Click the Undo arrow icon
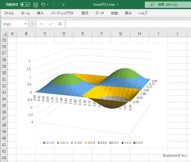This screenshot has width=191, height=162. tap(43, 5)
